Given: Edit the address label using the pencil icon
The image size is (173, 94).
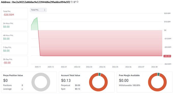Looking at the screenshot, I should click(x=75, y=2).
